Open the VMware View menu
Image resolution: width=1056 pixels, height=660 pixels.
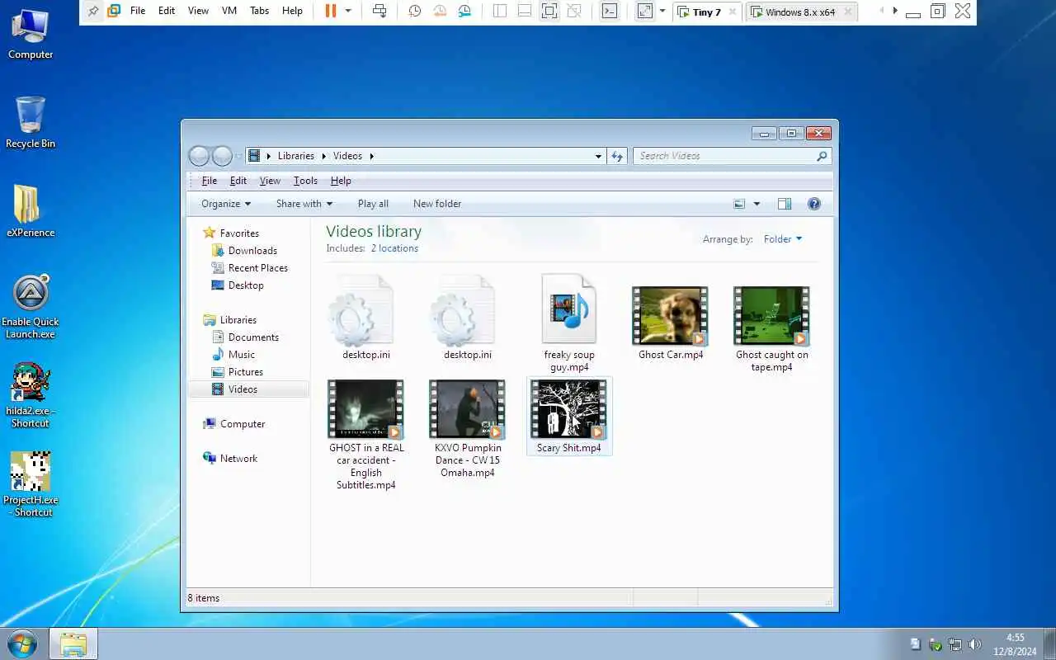pos(198,11)
